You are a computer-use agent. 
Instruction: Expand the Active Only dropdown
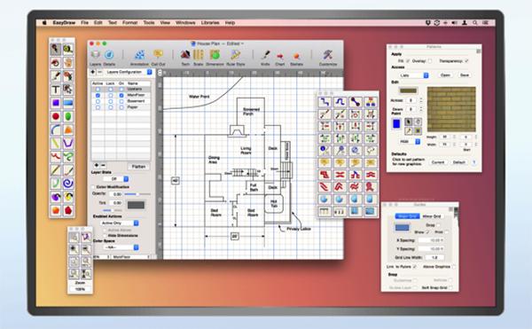tap(120, 223)
